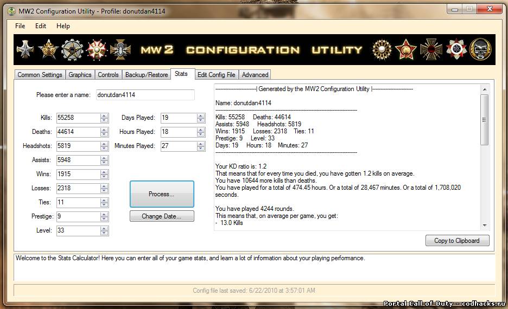The image size is (508, 309).
Task: Click the app icon in title bar
Action: pyautogui.click(x=11, y=11)
